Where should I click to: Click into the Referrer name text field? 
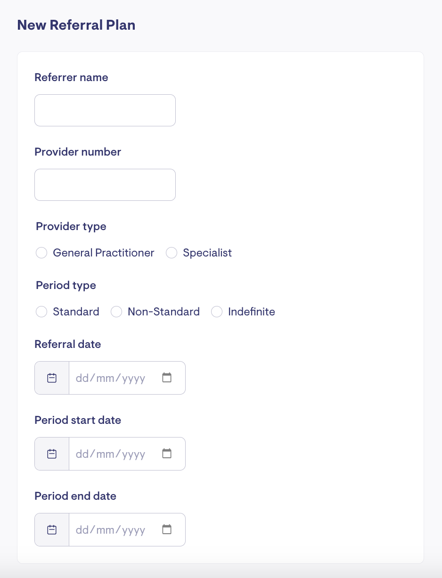(105, 110)
